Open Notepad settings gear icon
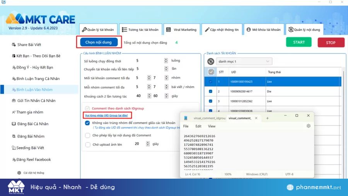The height and width of the screenshot is (196, 348). point(309,126)
